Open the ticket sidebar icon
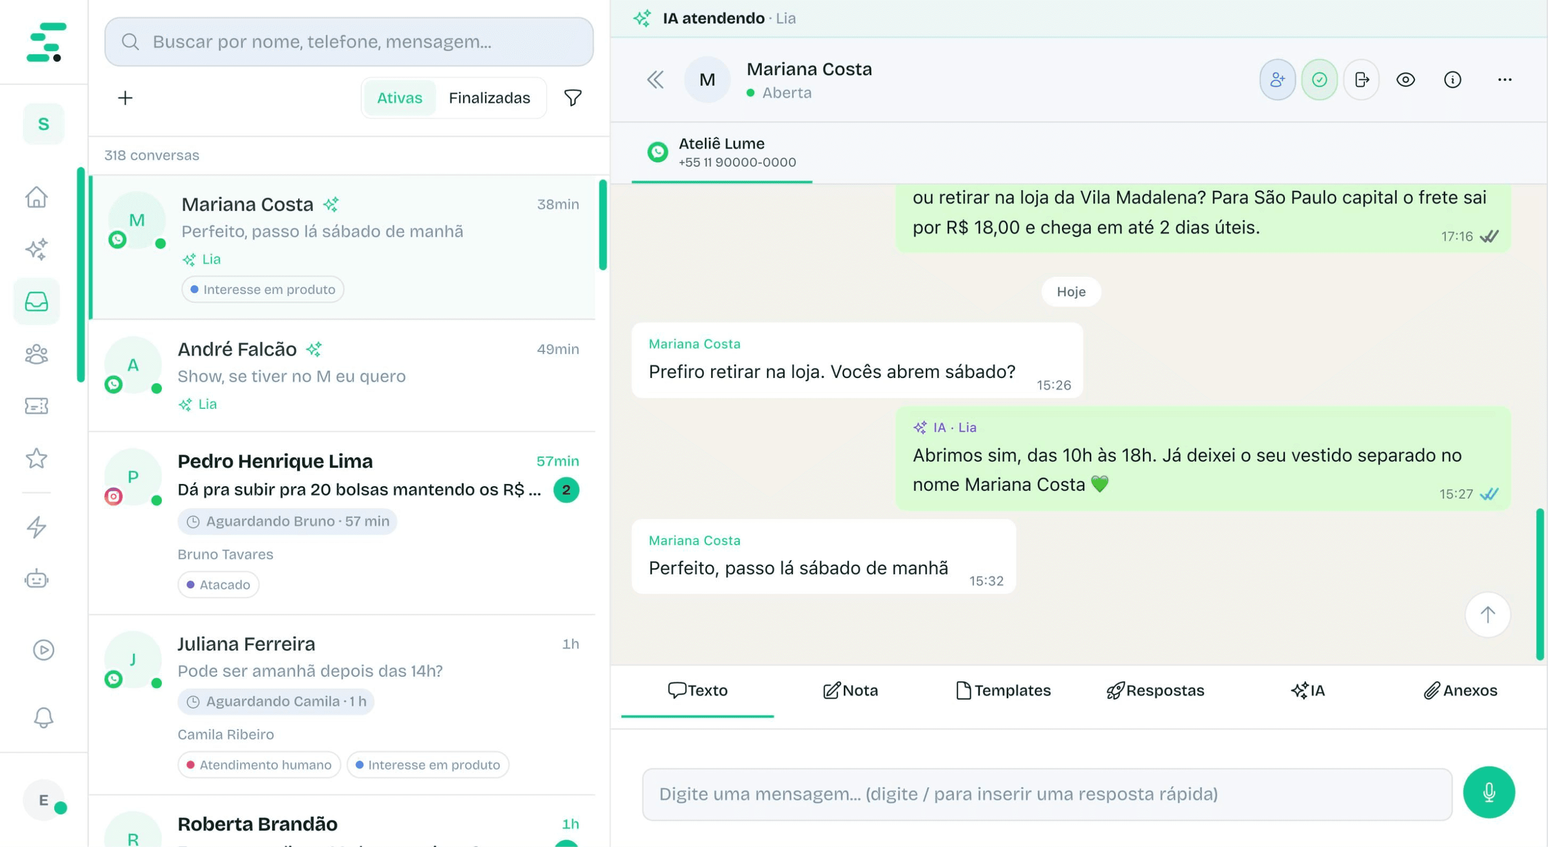The width and height of the screenshot is (1548, 847). [37, 406]
